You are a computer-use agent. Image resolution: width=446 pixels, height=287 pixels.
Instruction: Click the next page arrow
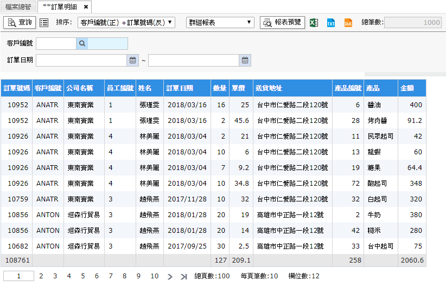(170, 277)
